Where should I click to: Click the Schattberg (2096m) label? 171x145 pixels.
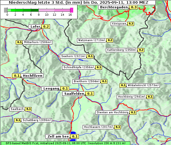point(37,120)
